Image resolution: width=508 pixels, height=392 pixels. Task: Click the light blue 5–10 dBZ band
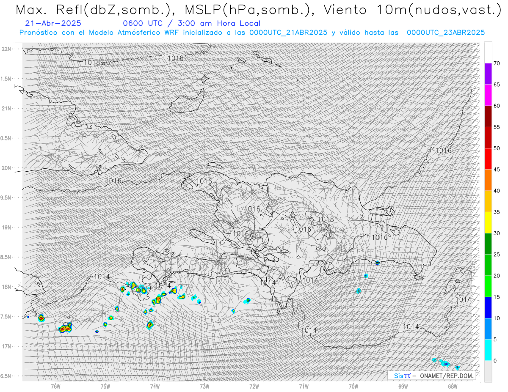tap(488, 329)
